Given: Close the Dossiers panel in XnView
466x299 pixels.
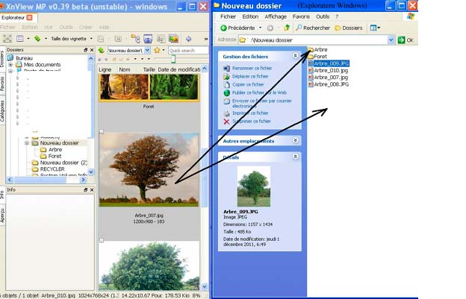Looking at the screenshot, I should click(x=92, y=50).
